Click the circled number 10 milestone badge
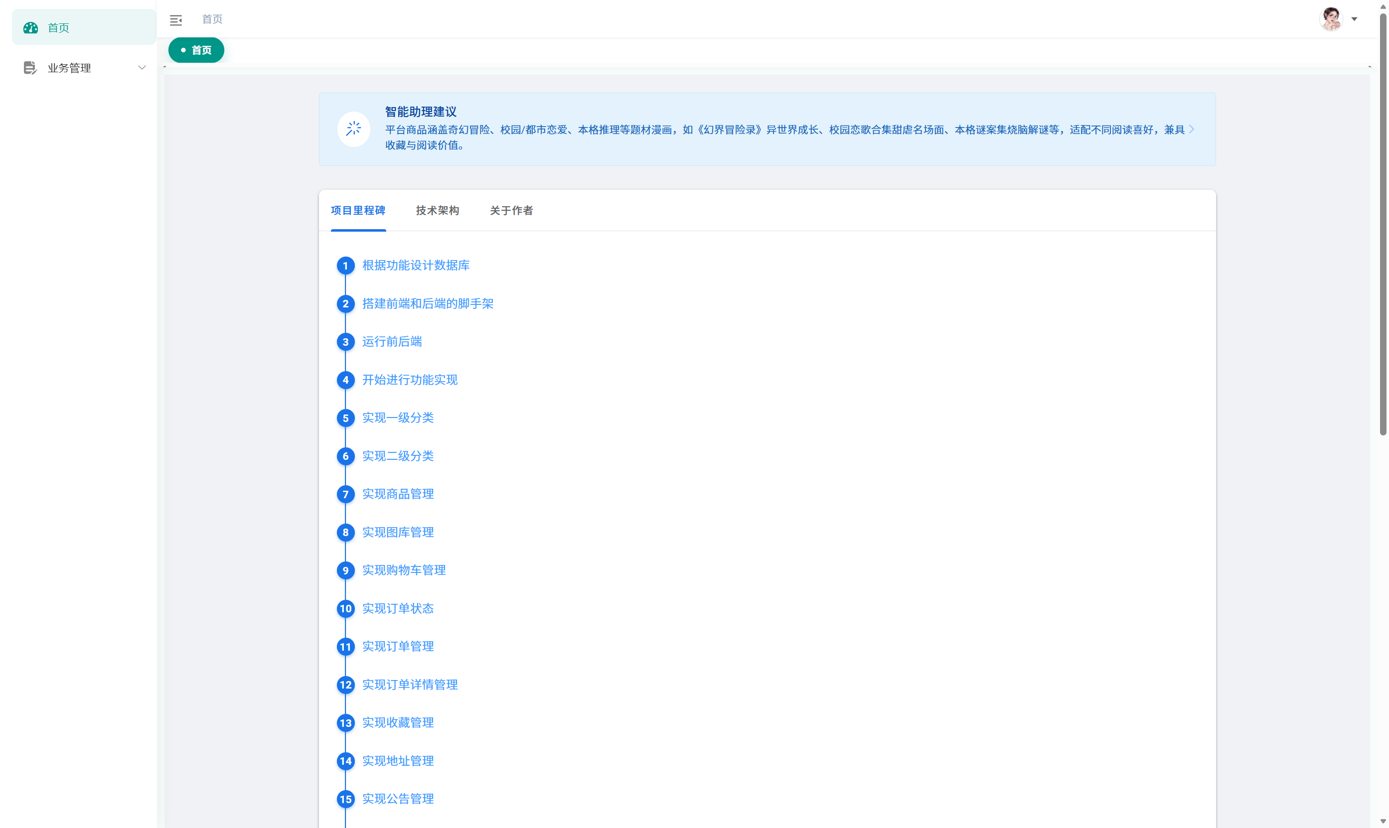Viewport: 1389px width, 828px height. coord(345,609)
